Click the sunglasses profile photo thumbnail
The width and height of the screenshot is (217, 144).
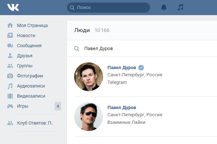pos(89,117)
